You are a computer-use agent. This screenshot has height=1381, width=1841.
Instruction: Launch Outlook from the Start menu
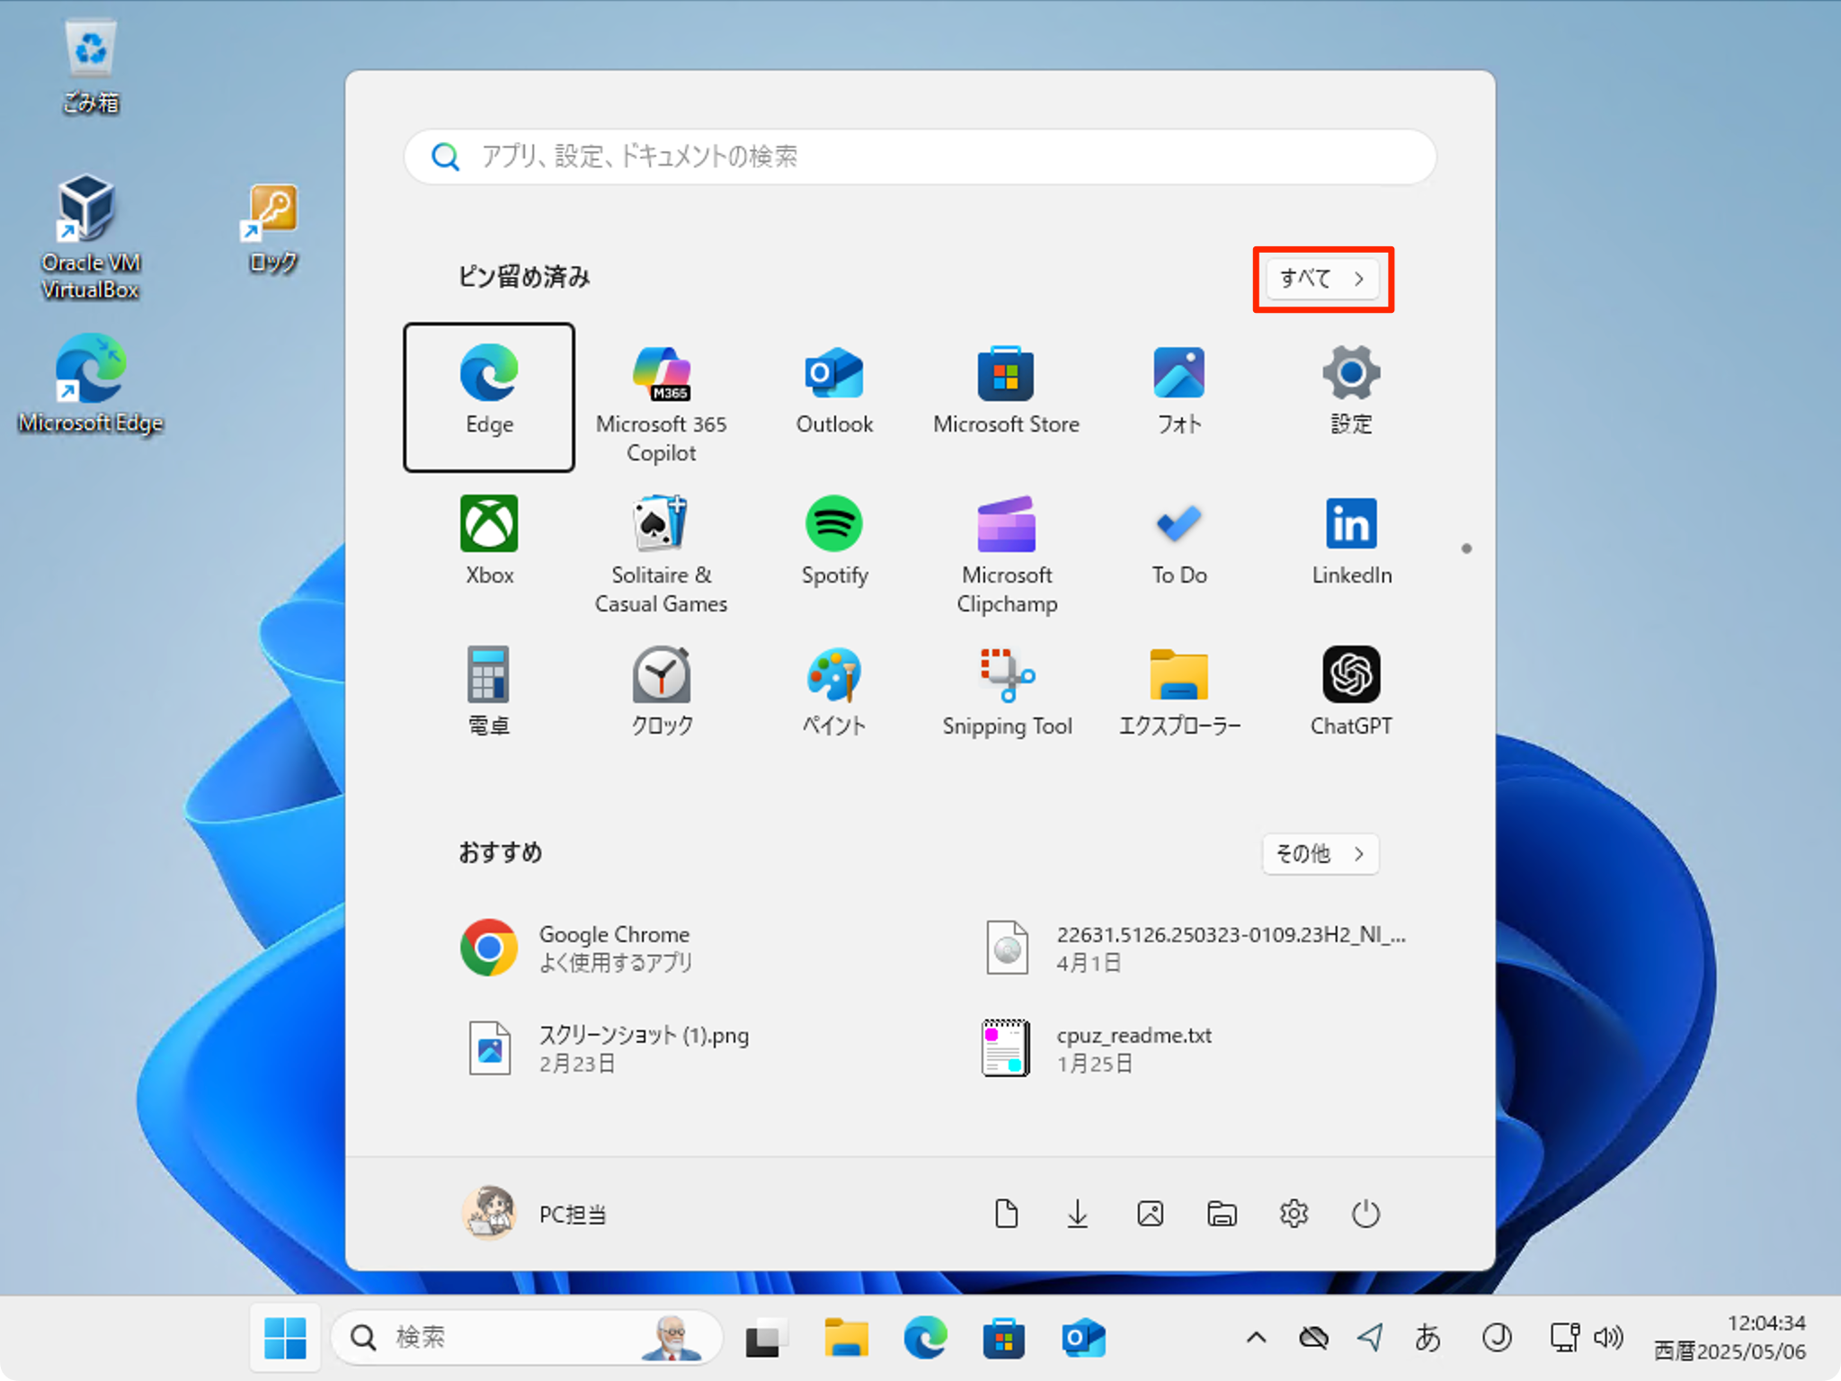[833, 388]
